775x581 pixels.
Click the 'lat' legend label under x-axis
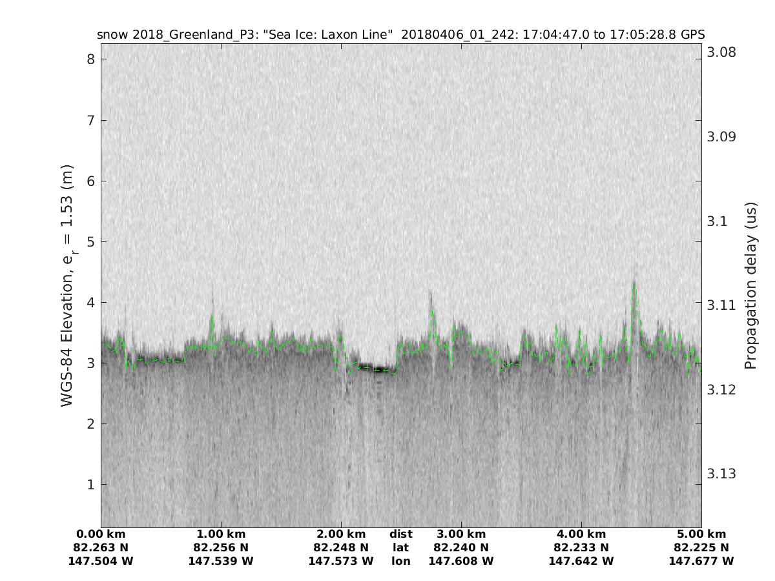(401, 548)
